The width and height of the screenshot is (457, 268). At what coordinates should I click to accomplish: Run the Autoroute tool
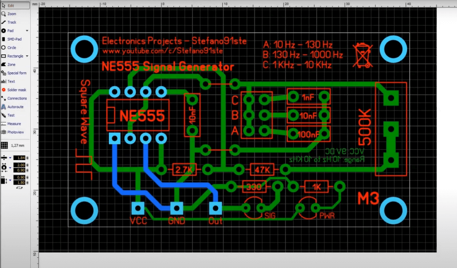tap(15, 107)
